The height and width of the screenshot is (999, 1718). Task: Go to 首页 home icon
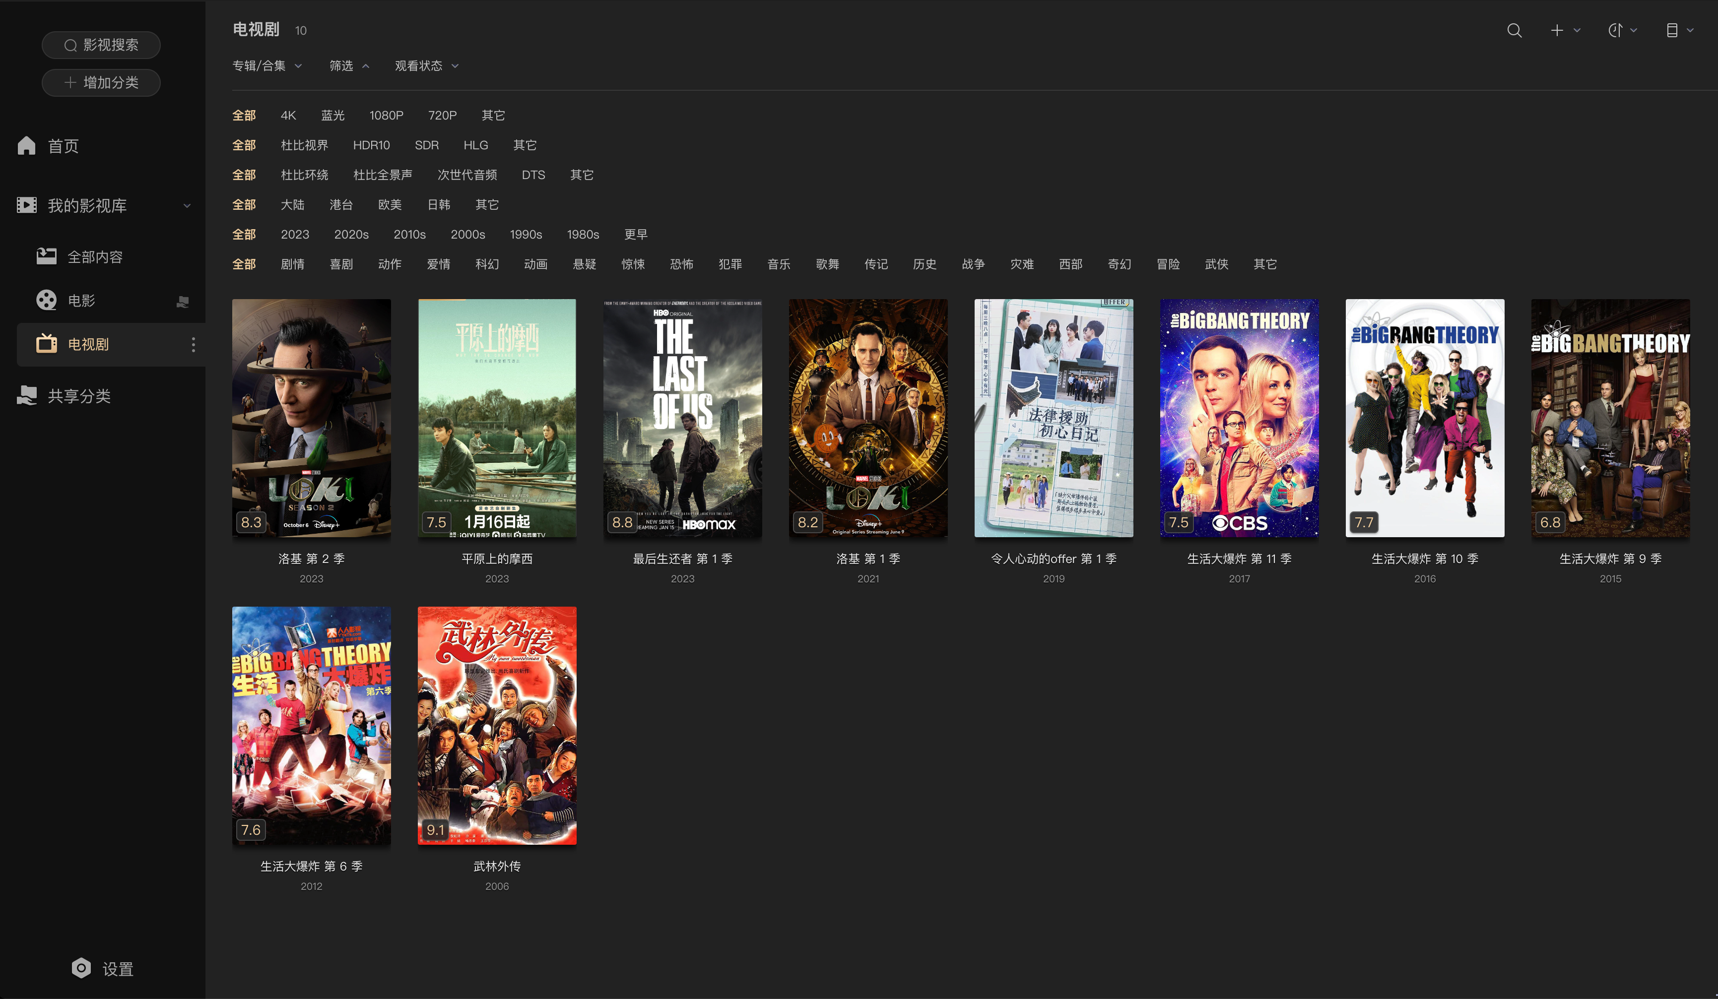[27, 146]
